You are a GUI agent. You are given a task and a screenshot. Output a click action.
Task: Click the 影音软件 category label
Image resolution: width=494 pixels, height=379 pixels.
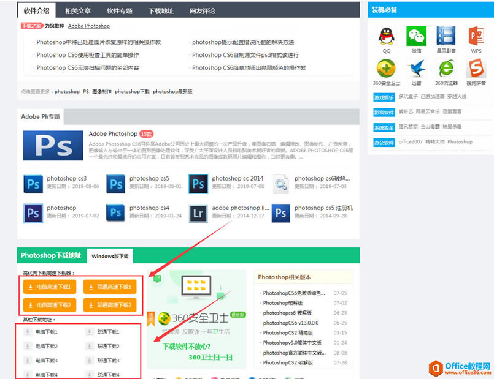tap(384, 113)
